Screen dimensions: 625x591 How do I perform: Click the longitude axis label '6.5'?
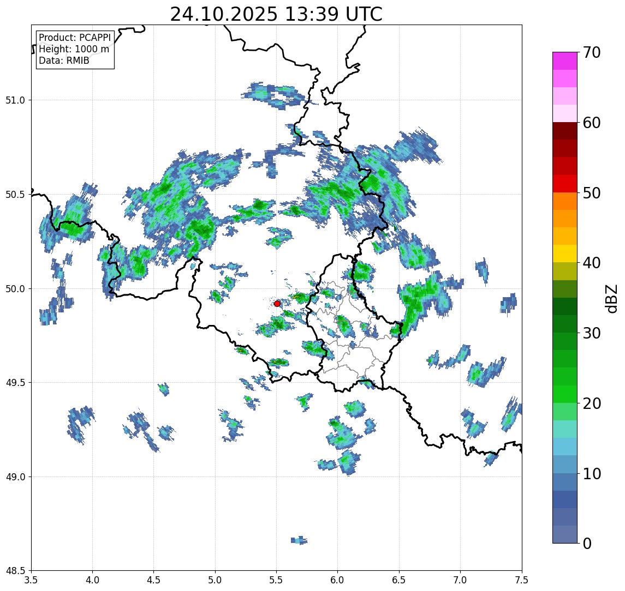[399, 580]
